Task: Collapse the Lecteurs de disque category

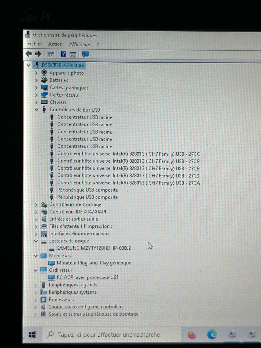Action: pyautogui.click(x=36, y=241)
